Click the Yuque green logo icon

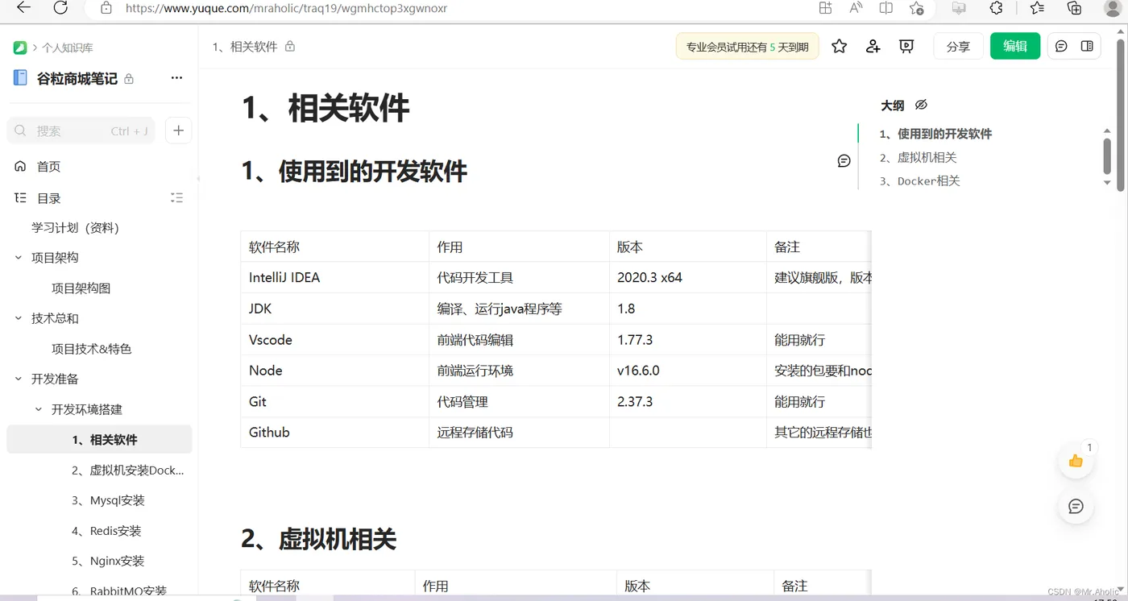(x=20, y=48)
